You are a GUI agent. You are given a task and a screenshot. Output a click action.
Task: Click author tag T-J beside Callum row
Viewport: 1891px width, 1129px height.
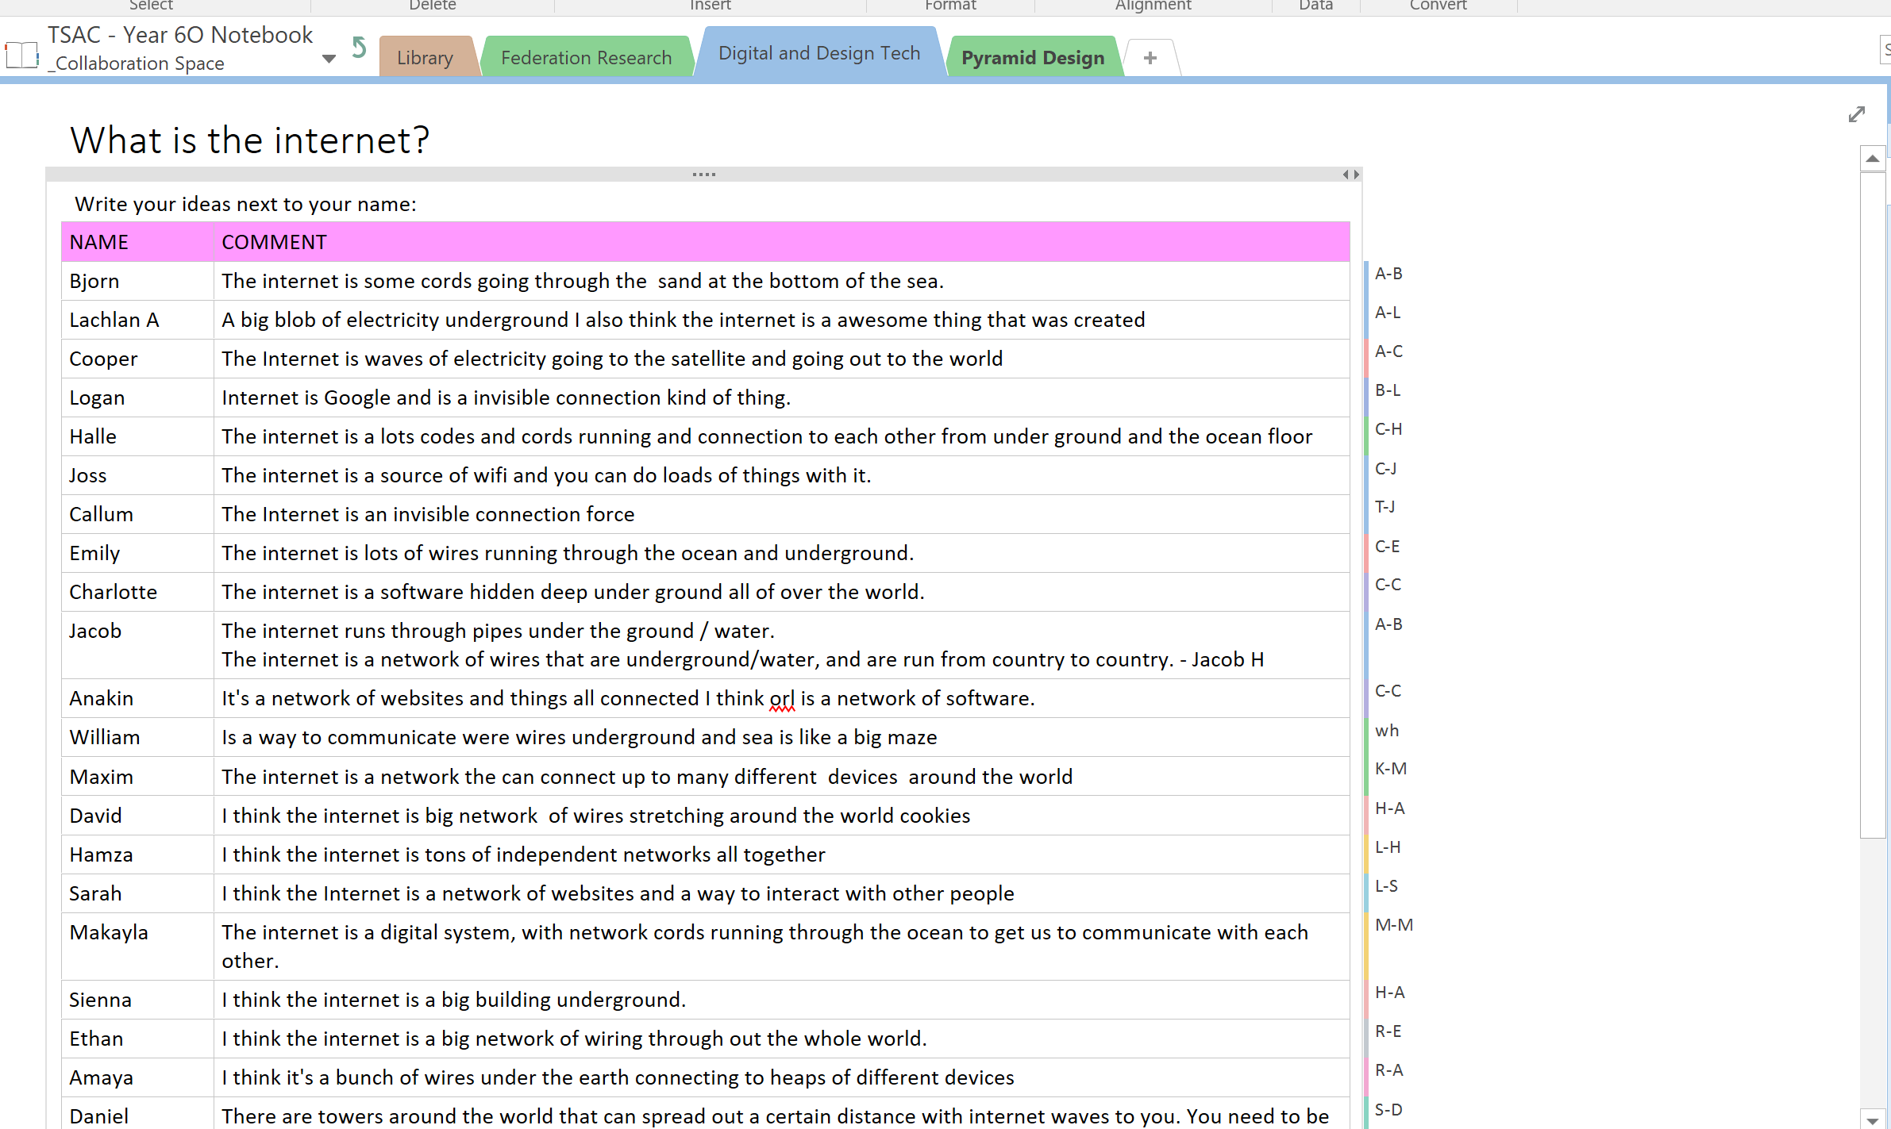pyautogui.click(x=1385, y=507)
